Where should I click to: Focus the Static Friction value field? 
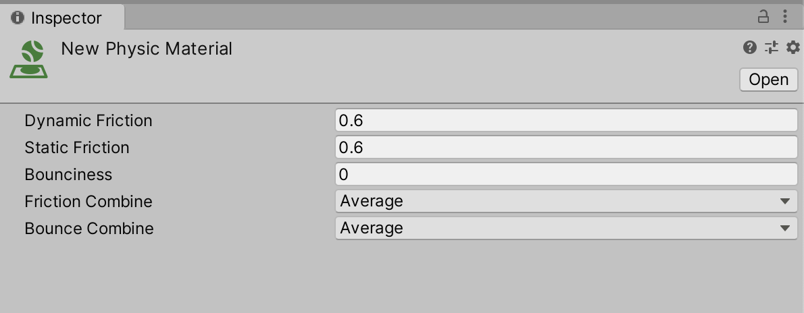point(566,148)
